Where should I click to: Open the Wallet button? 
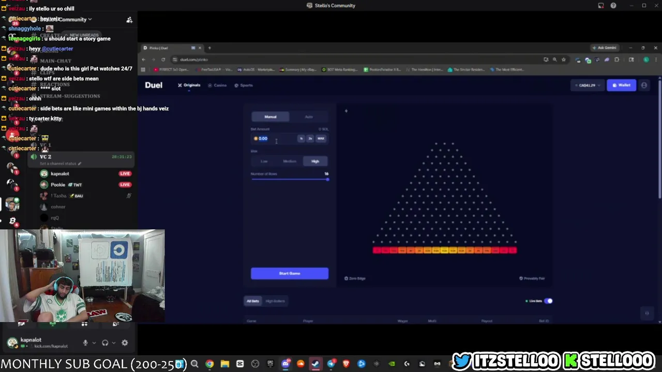(x=621, y=85)
